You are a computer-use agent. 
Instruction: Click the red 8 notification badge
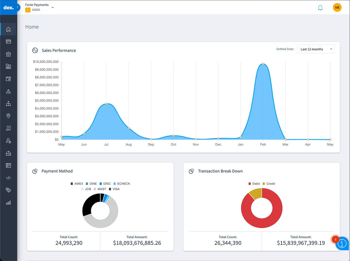tap(335, 239)
